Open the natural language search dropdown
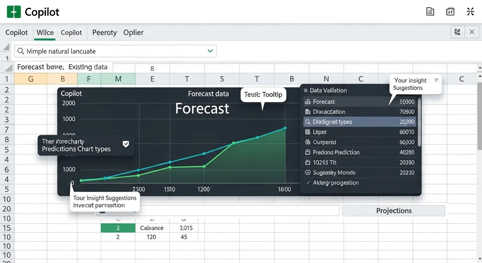 tap(210, 51)
